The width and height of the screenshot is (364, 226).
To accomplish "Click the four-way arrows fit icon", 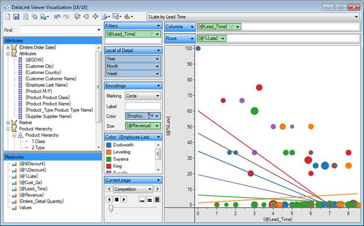I will pyautogui.click(x=95, y=17).
